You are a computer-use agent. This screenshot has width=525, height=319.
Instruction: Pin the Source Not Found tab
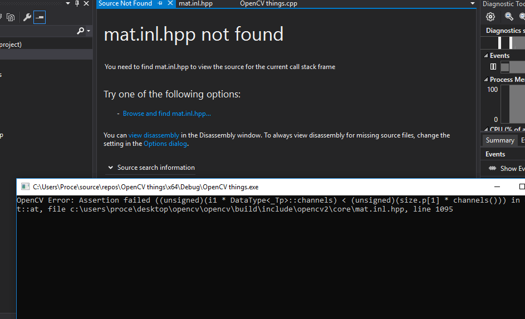(160, 3)
